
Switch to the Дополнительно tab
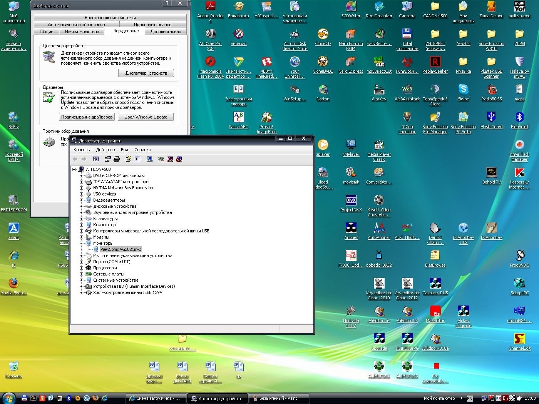coord(166,32)
